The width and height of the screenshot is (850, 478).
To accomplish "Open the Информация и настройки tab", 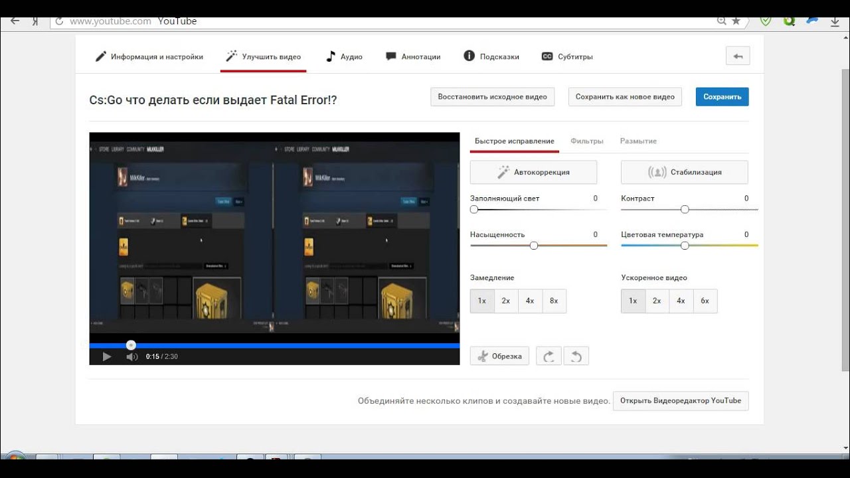I will click(149, 56).
